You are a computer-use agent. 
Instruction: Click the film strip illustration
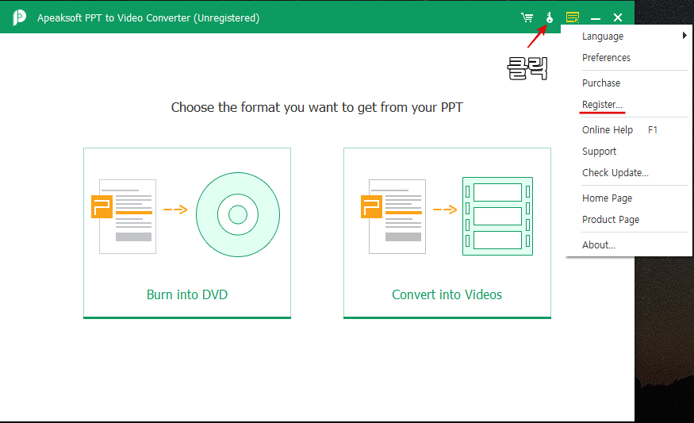click(x=497, y=216)
